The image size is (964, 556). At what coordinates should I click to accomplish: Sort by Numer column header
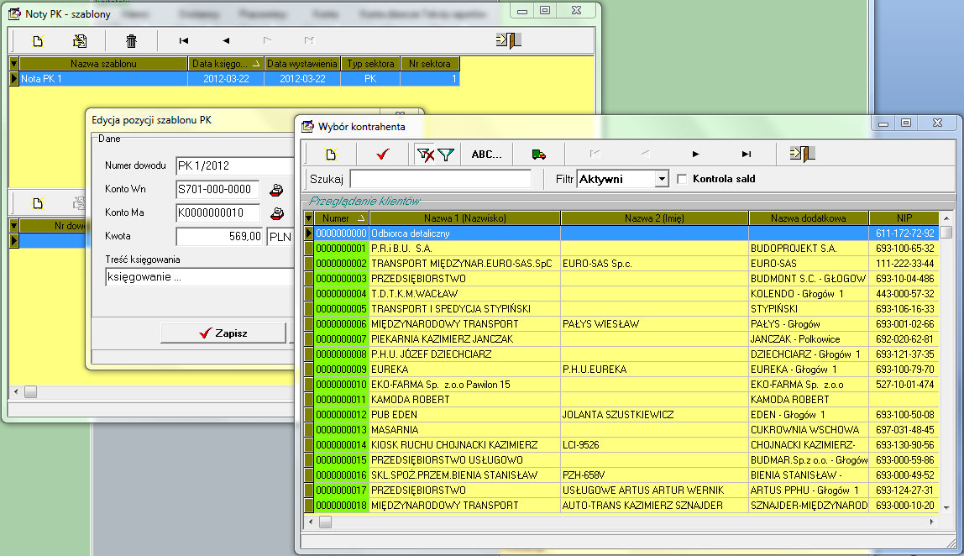(x=341, y=218)
